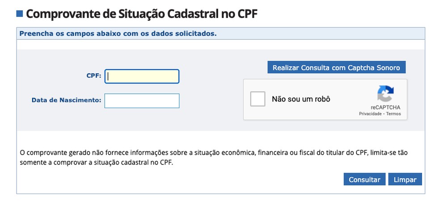Click the "reCAPTCHA" brand text under the logo
This screenshot has width=440, height=206.
[385, 108]
